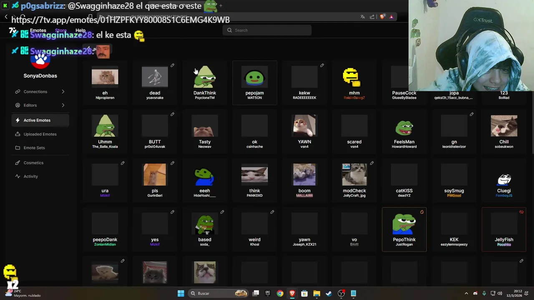Click the pencil icon on 'weird' emote
Image resolution: width=534 pixels, height=300 pixels.
point(272,212)
